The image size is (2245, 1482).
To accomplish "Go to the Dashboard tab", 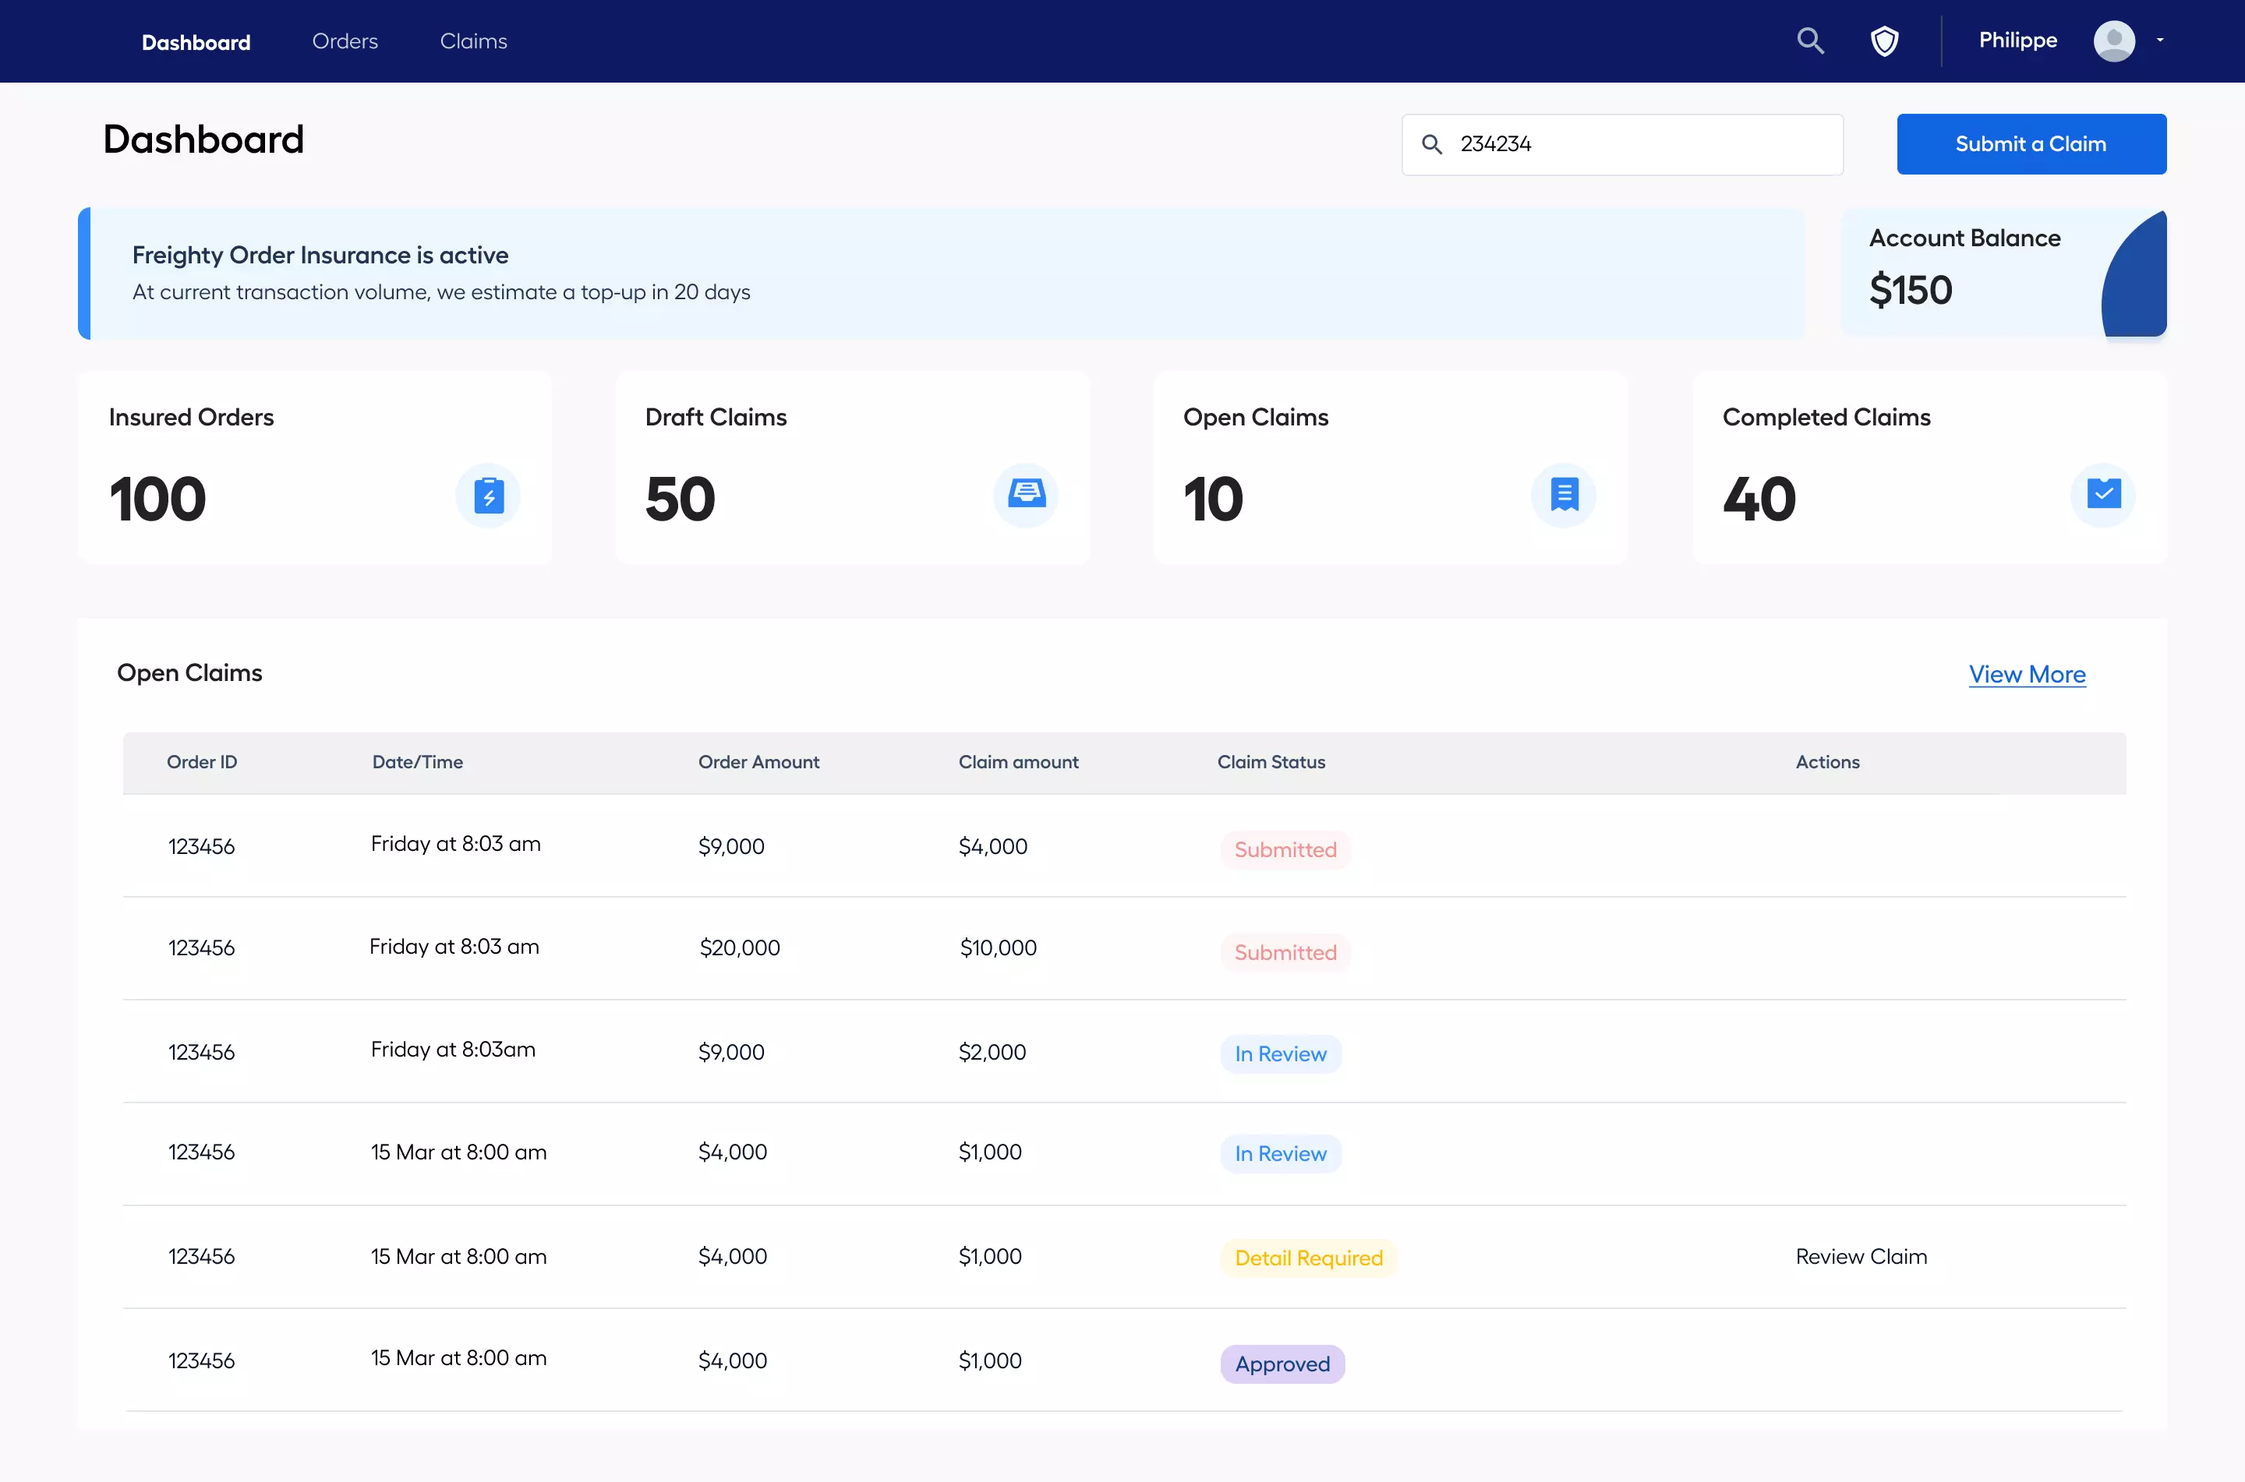I will (196, 43).
